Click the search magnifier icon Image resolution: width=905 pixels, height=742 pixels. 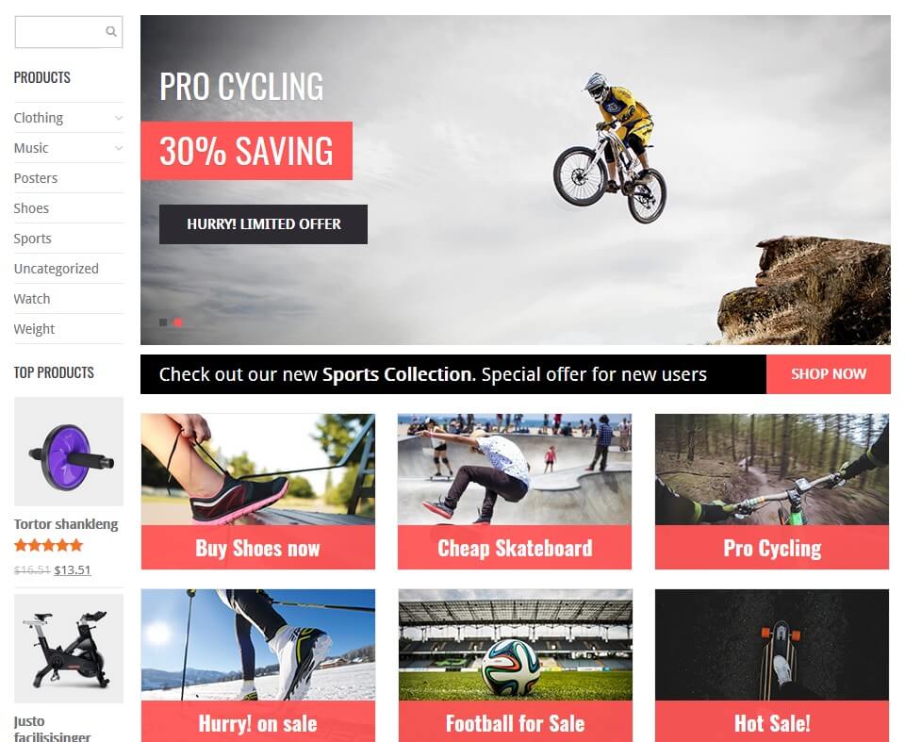click(x=111, y=31)
